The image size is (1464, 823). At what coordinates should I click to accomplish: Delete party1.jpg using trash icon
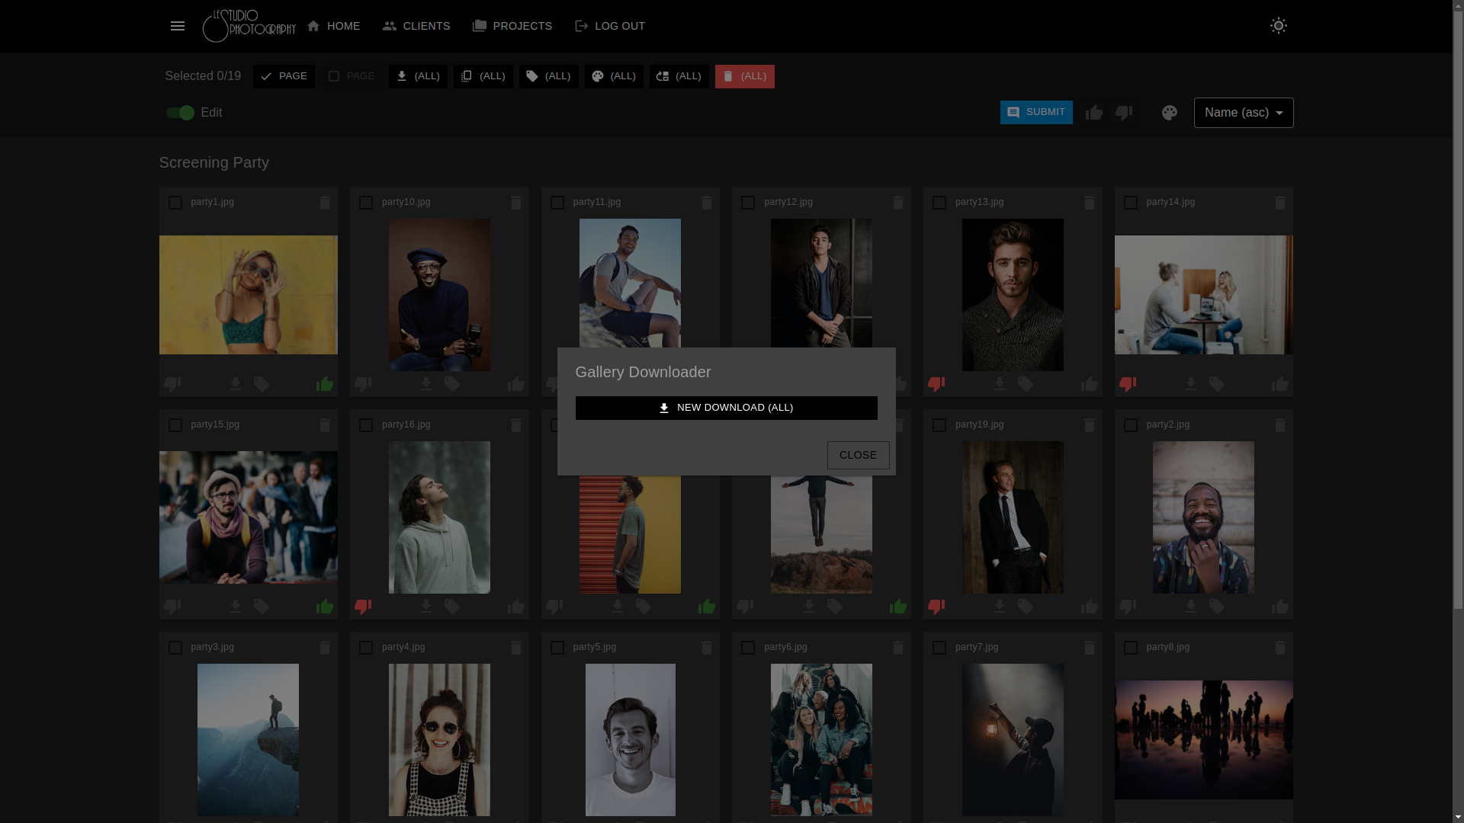(325, 203)
